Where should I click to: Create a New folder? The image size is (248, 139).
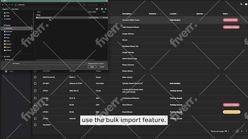pos(15,9)
